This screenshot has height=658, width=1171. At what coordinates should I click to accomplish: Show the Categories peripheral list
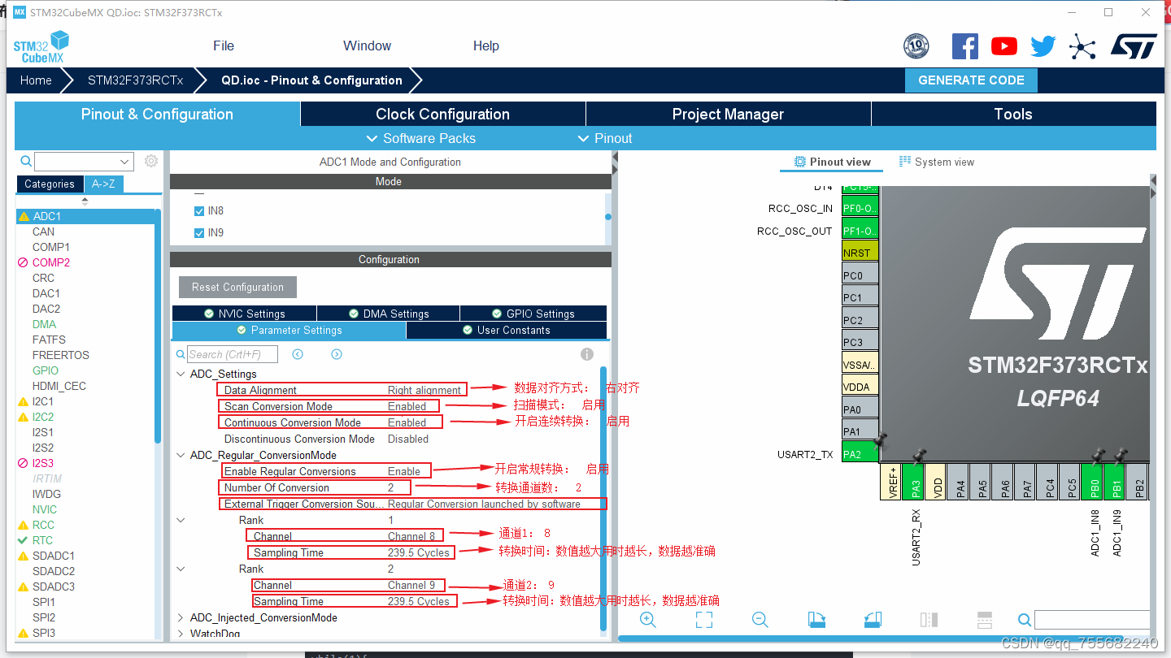pos(50,184)
